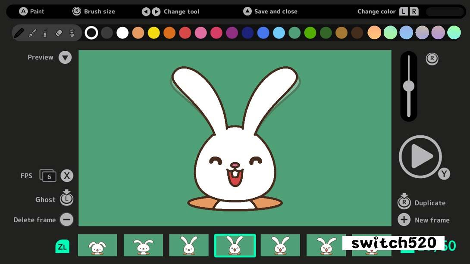Open the Change tool right arrow
470x264 pixels.
[156, 11]
